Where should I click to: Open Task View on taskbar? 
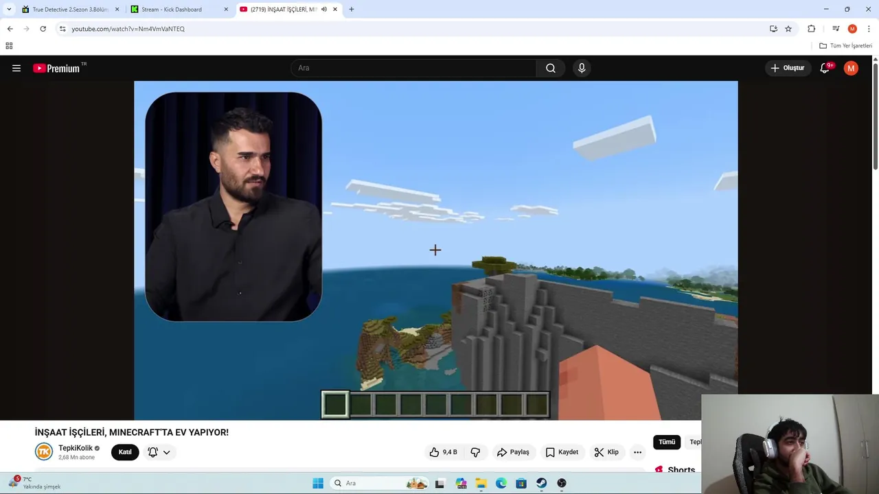tap(439, 483)
